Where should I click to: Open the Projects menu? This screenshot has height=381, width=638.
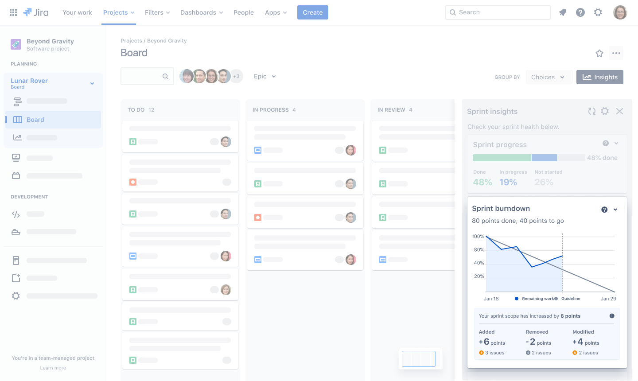pyautogui.click(x=119, y=12)
